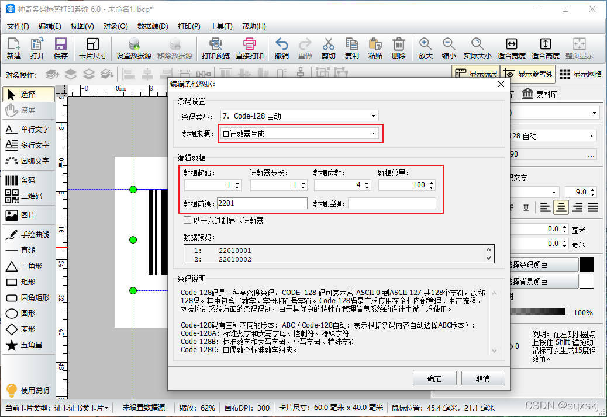Activate the 滚屏 pan tool
This screenshot has width=607, height=417.
click(28, 110)
